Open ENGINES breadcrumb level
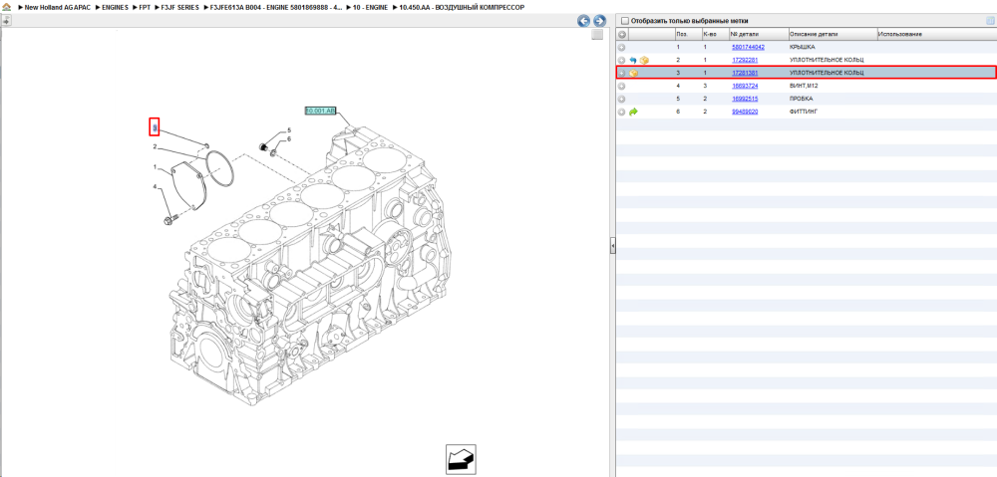997x477 pixels. pos(115,7)
